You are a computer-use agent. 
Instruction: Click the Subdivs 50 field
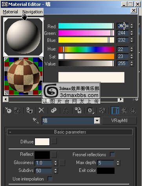[x=44, y=171]
